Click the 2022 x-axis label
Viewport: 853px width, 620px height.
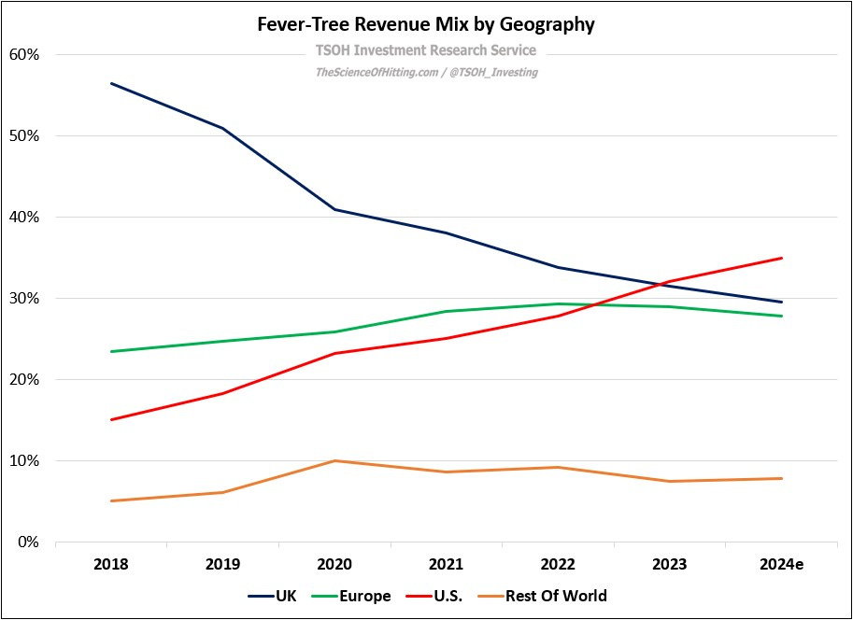(558, 564)
